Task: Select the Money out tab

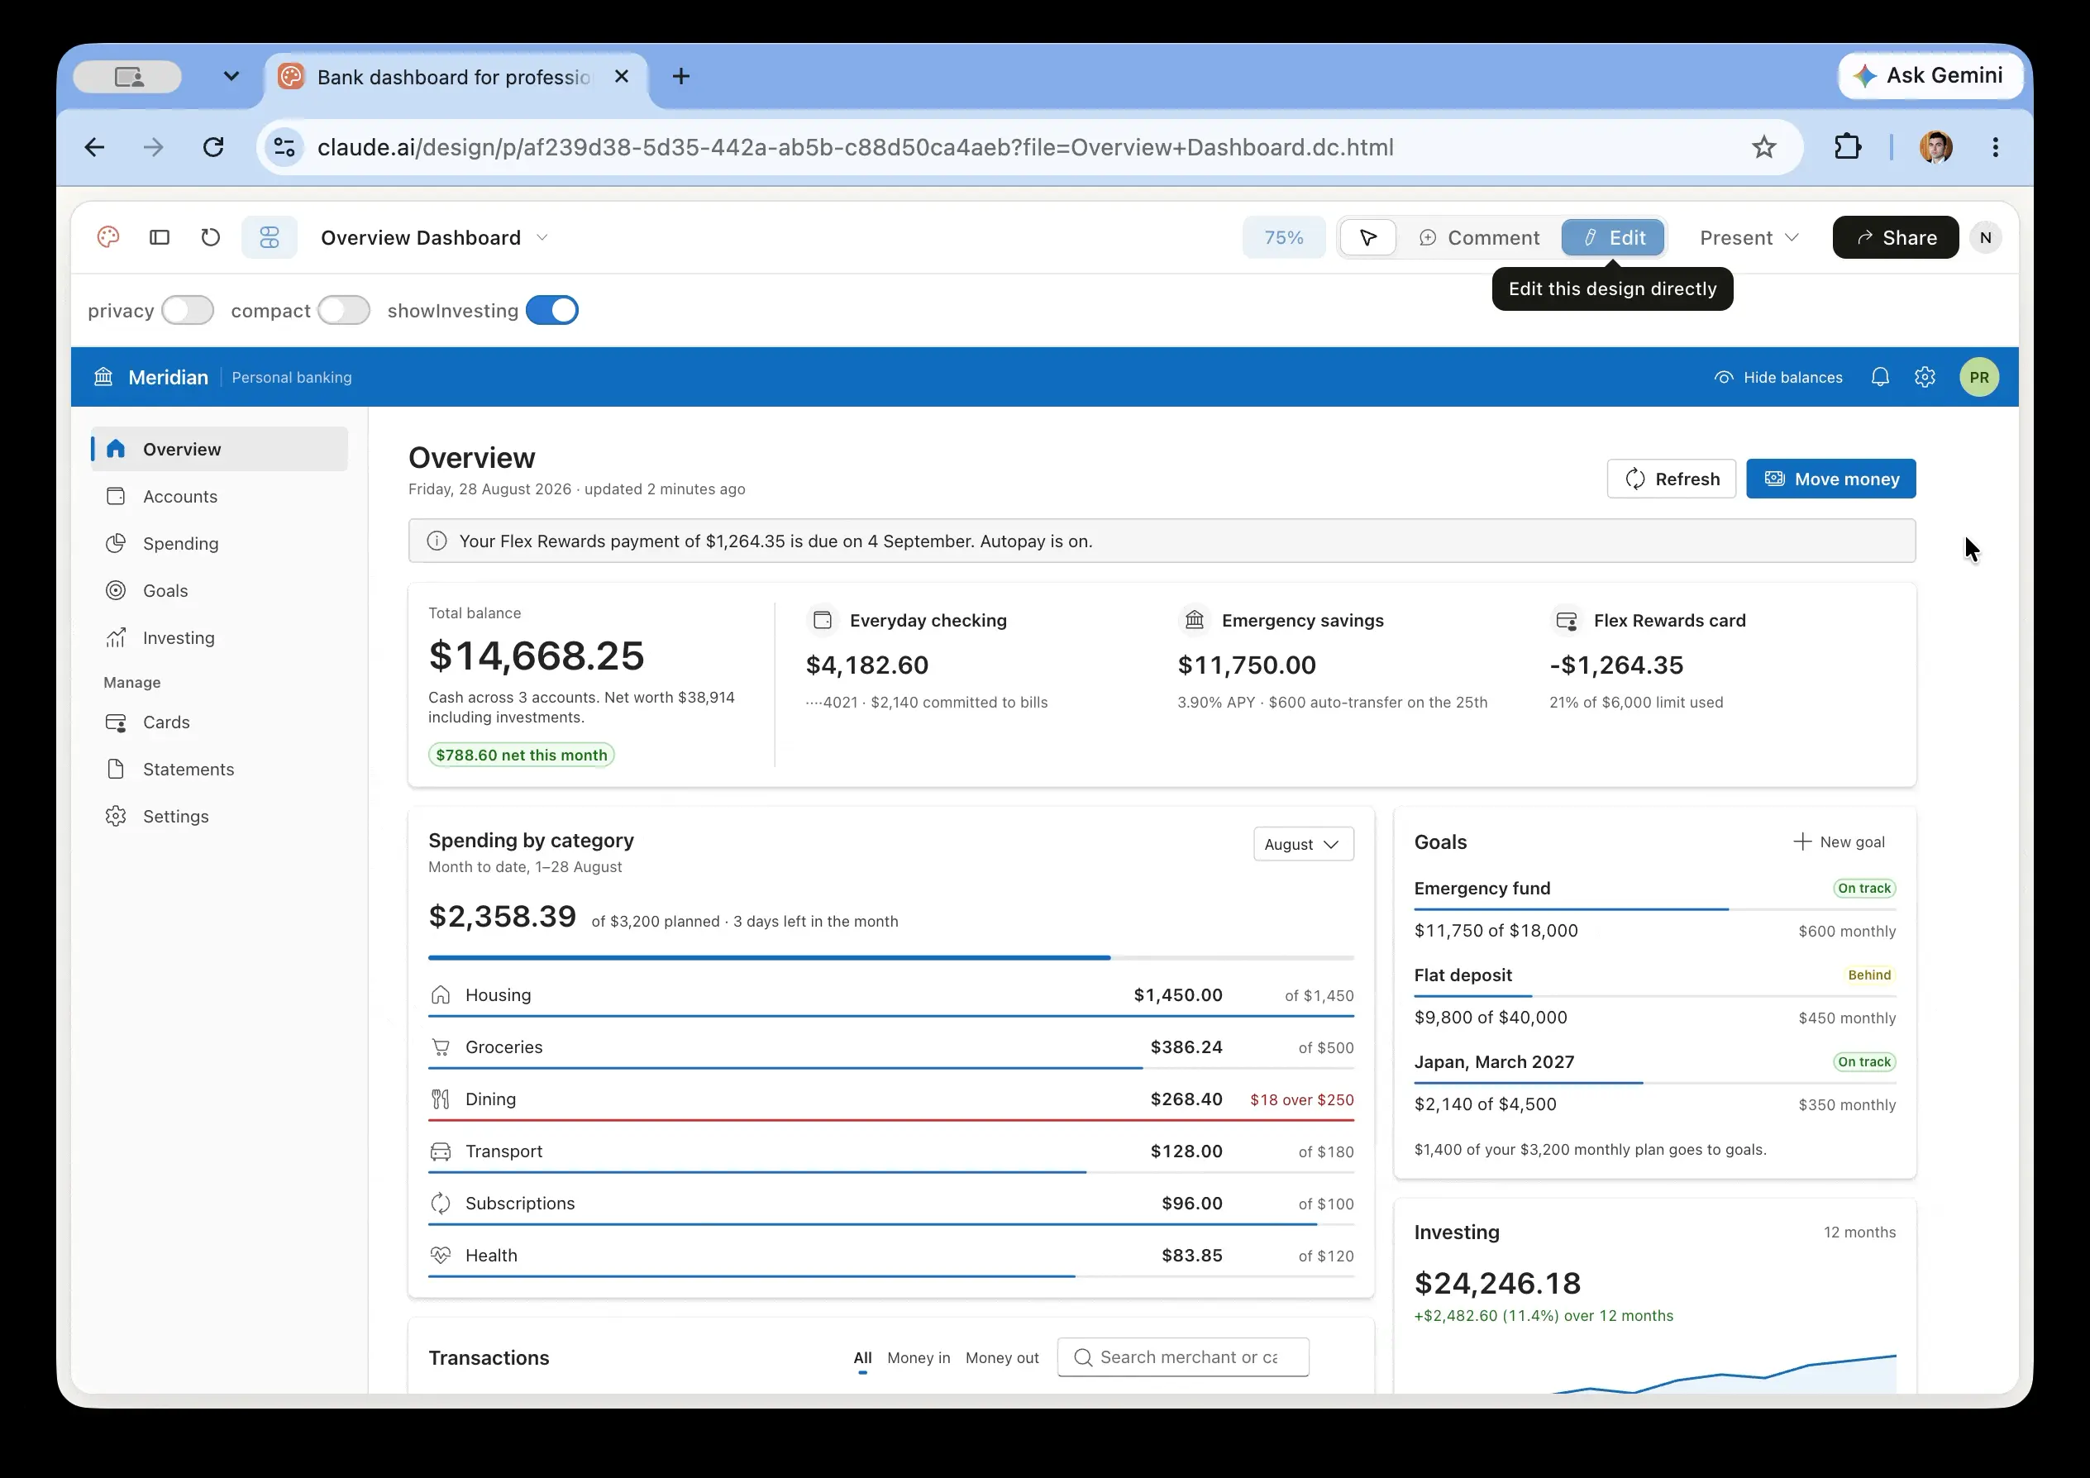Action: click(x=1002, y=1357)
